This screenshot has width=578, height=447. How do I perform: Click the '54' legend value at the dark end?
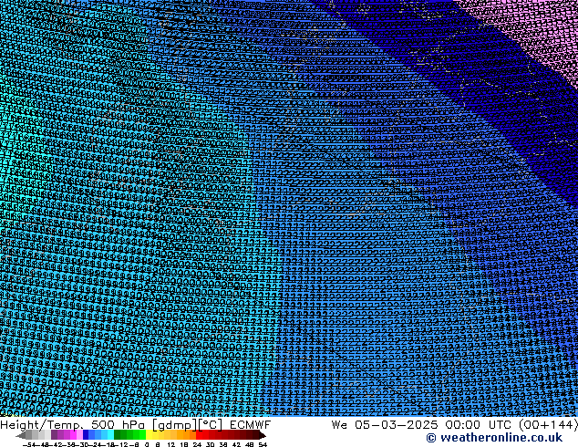point(263,444)
